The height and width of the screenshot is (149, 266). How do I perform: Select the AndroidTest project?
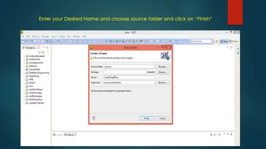pos(34,59)
